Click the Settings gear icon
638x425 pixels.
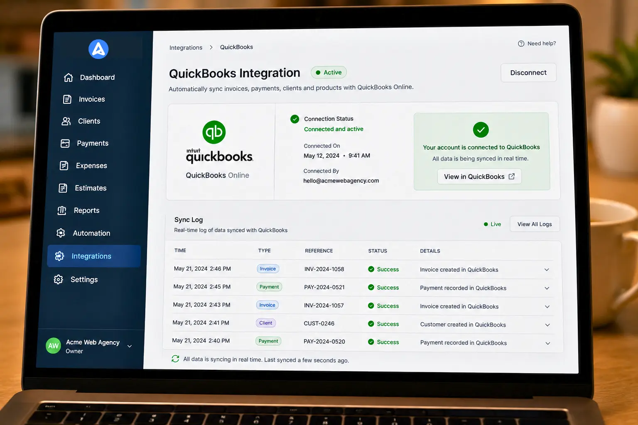pyautogui.click(x=59, y=279)
